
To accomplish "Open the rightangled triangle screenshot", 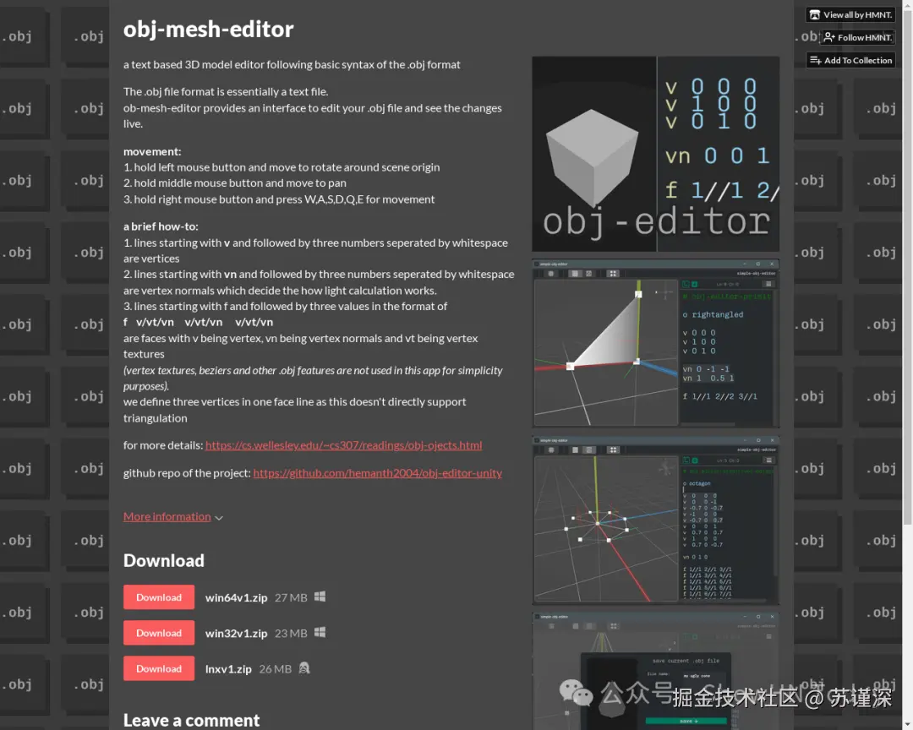I will coord(655,344).
